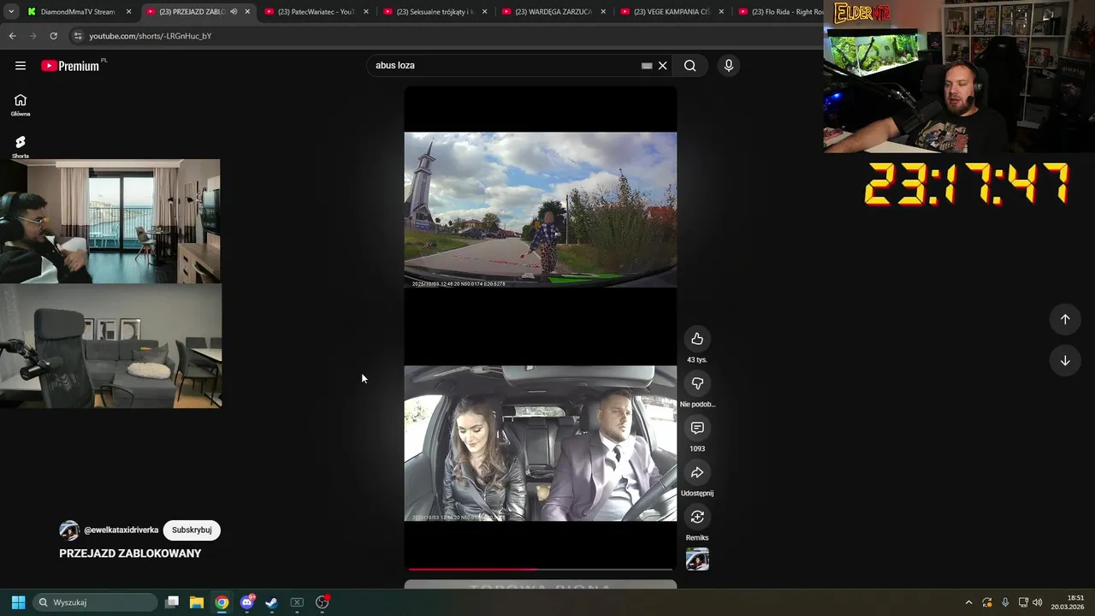The width and height of the screenshot is (1095, 616).
Task: Open the 1093 comments panel
Action: [697, 428]
